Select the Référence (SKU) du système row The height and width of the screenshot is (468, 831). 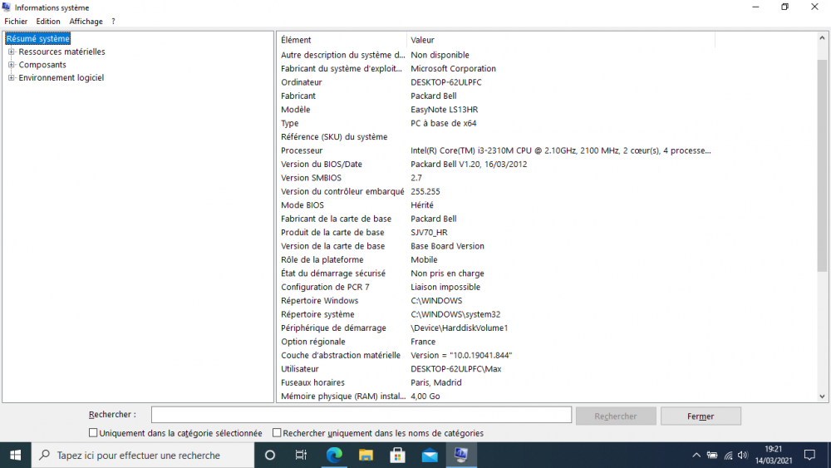(495, 137)
